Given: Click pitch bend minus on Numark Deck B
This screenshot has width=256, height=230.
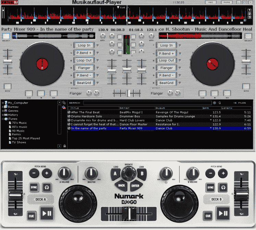Looking at the screenshot, I should (x=210, y=173).
